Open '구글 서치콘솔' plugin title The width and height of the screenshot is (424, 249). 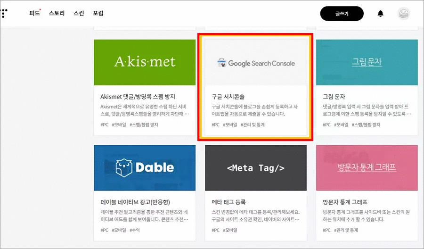[228, 97]
